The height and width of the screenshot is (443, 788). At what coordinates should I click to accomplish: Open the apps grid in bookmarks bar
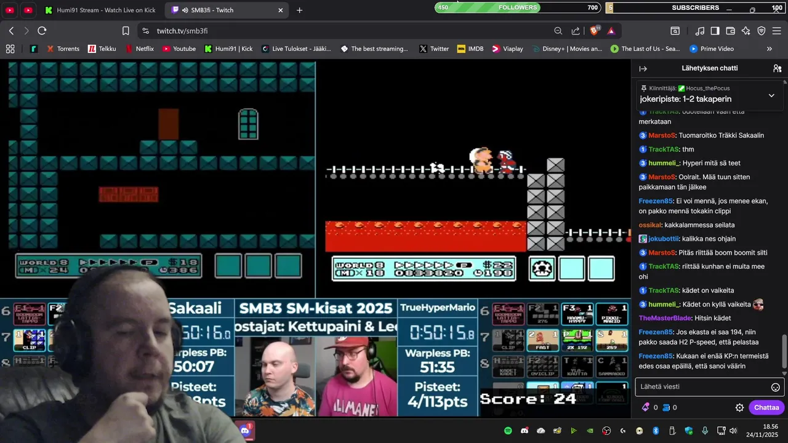click(x=10, y=49)
